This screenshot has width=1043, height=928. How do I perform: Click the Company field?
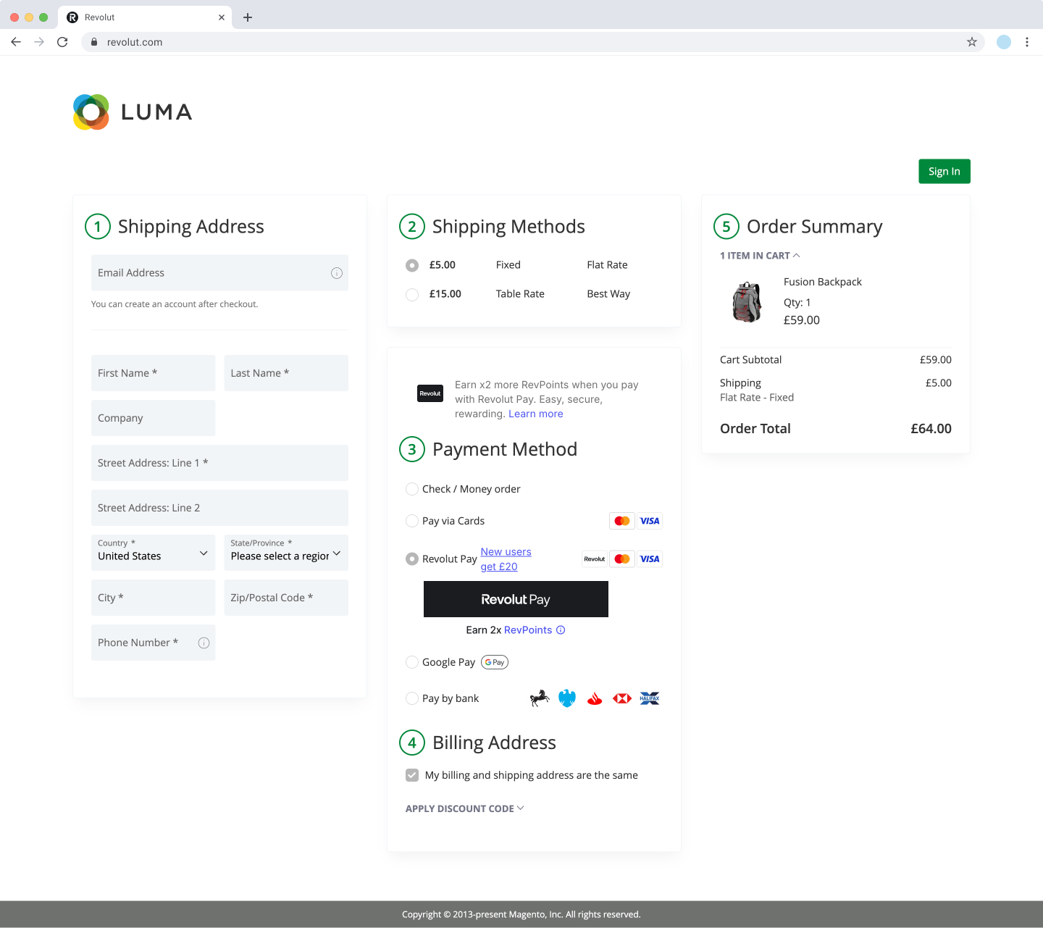154,418
